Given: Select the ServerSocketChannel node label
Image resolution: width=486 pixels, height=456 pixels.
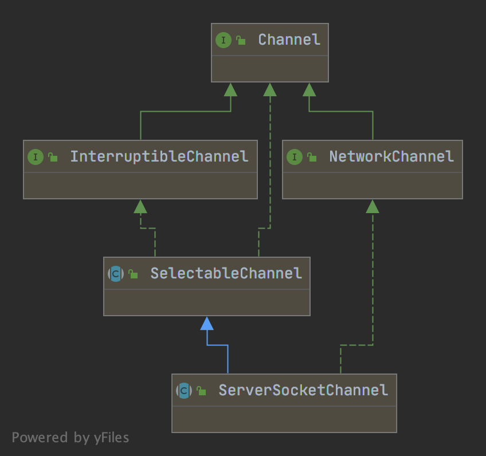Looking at the screenshot, I should point(303,390).
